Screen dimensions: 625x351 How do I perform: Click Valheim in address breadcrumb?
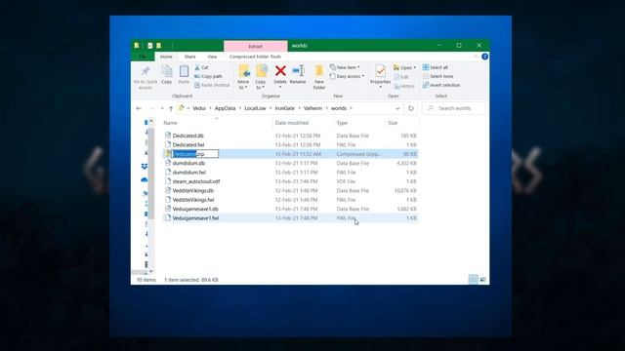[312, 108]
